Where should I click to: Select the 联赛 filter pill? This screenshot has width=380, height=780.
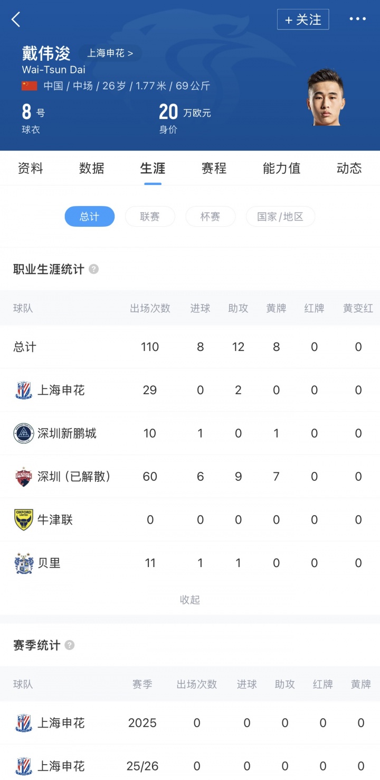[x=150, y=217]
